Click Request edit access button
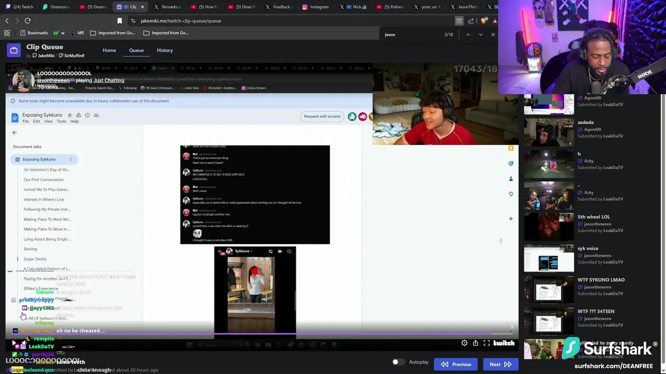Viewport: 666px width, 374px height. (x=322, y=116)
